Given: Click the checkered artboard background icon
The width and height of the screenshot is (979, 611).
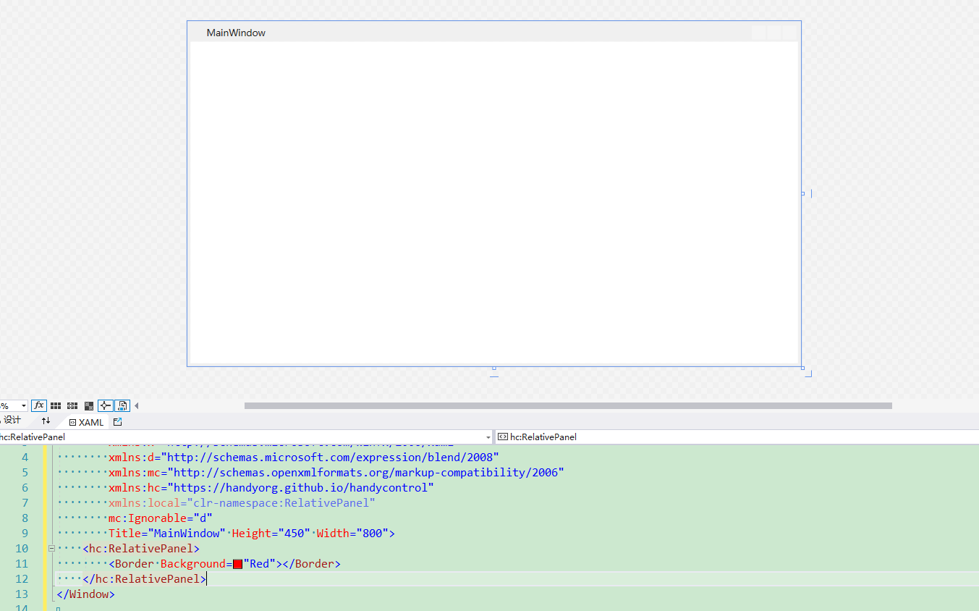Looking at the screenshot, I should 88,405.
